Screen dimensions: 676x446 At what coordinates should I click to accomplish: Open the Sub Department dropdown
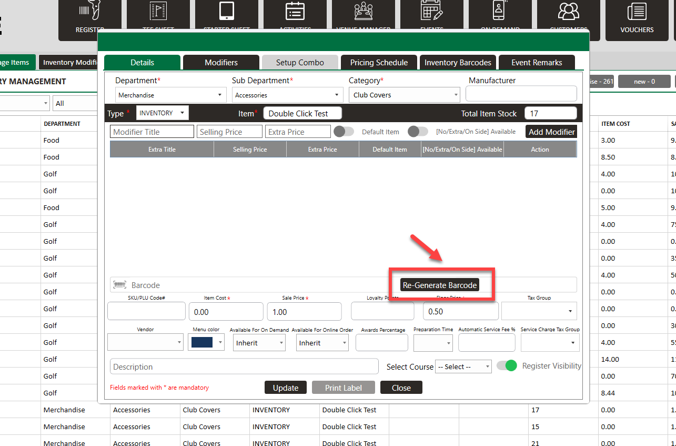point(287,95)
